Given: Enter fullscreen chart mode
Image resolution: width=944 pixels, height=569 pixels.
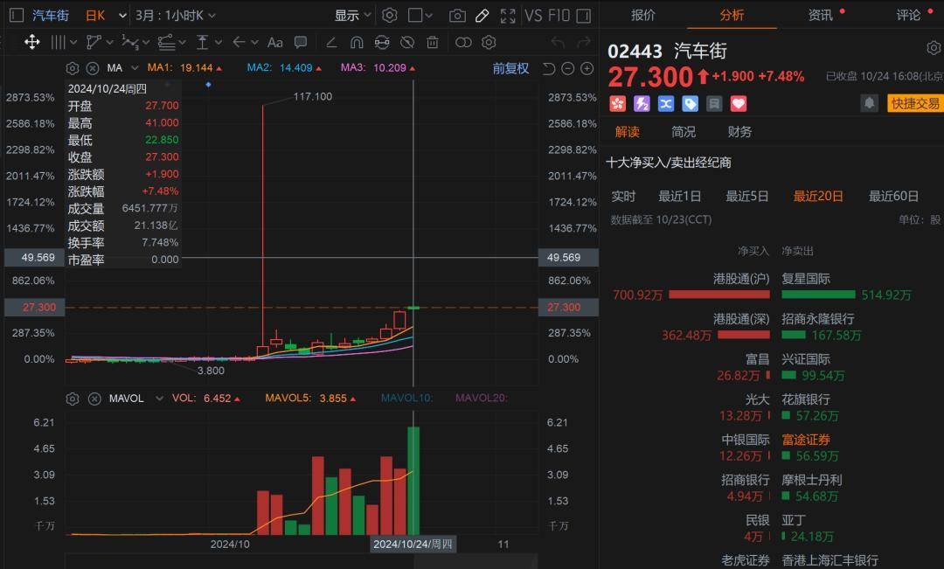Looking at the screenshot, I should (x=508, y=15).
